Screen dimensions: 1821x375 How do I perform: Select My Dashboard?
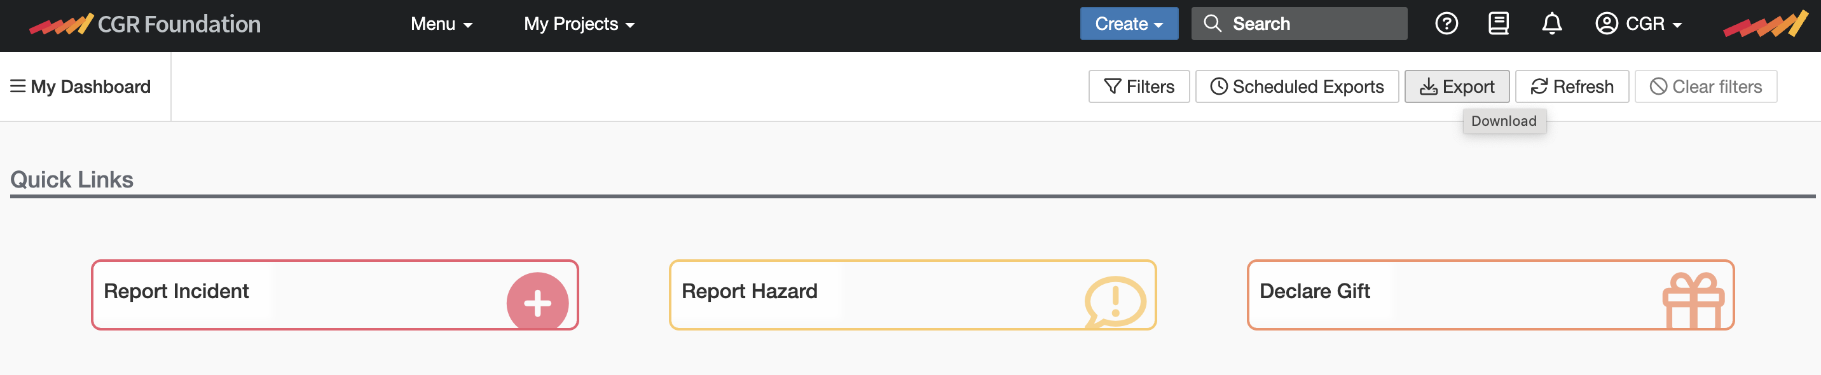click(90, 86)
